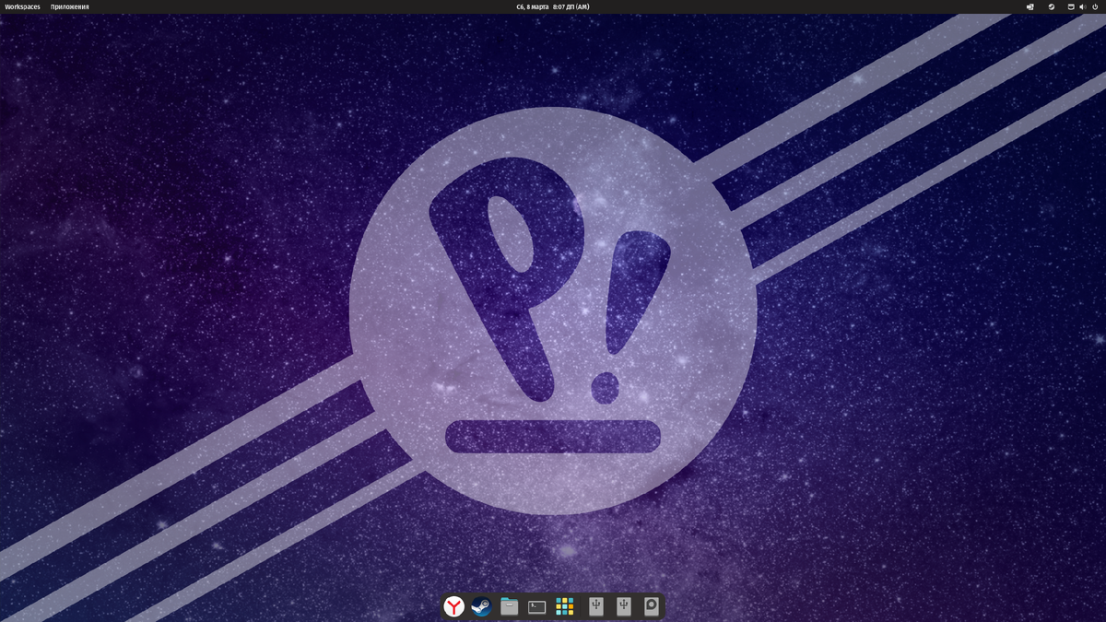
Task: Show the applications grid in the dock
Action: pyautogui.click(x=565, y=606)
